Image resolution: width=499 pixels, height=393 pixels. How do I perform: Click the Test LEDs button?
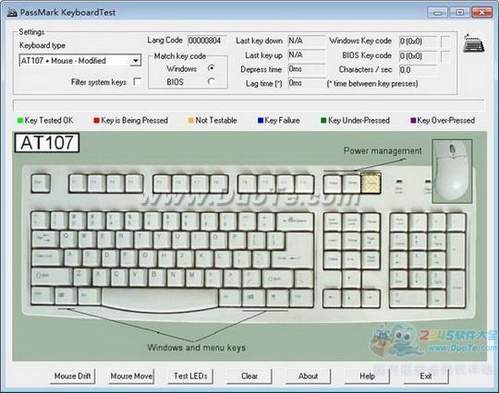click(x=190, y=376)
